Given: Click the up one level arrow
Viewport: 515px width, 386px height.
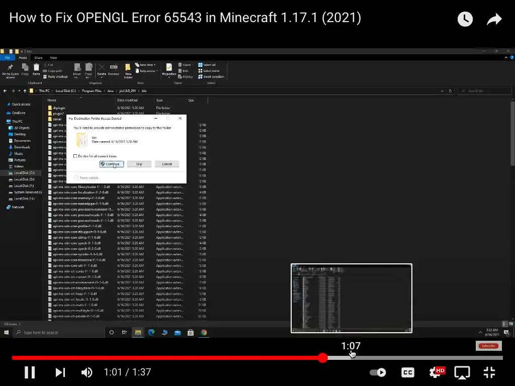Looking at the screenshot, I should point(25,91).
